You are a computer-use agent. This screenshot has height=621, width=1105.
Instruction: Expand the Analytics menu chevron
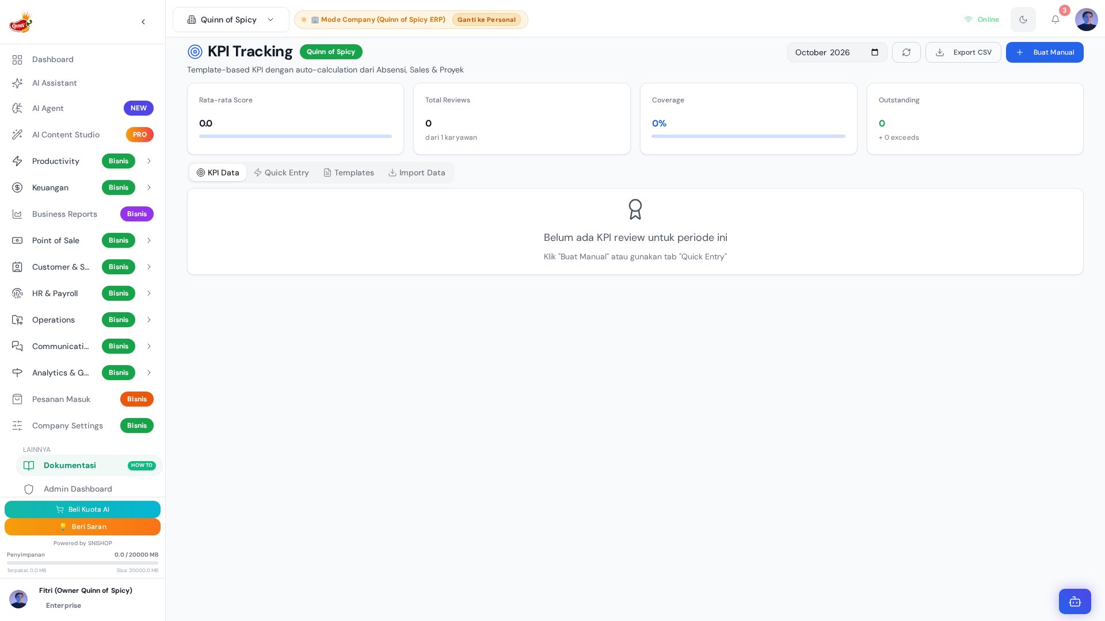point(148,373)
